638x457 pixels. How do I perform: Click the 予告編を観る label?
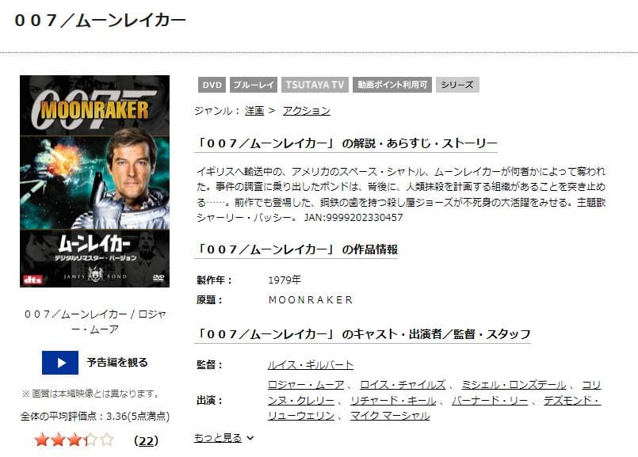click(117, 362)
